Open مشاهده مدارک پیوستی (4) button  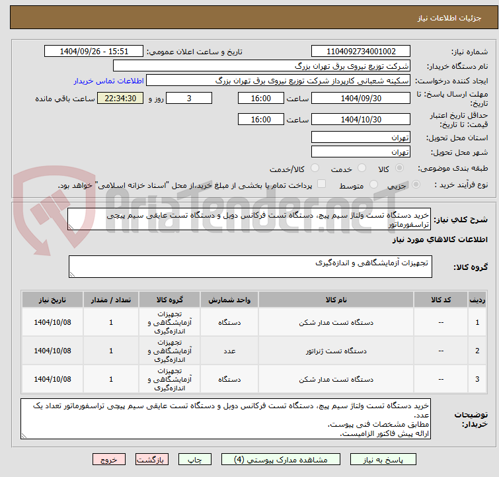(x=281, y=460)
